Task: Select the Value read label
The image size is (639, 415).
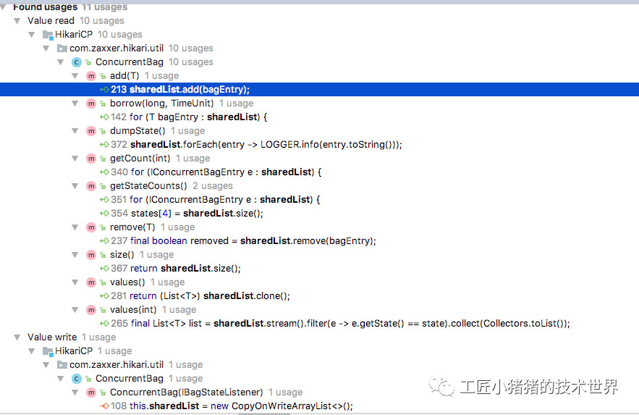Action: [51, 21]
